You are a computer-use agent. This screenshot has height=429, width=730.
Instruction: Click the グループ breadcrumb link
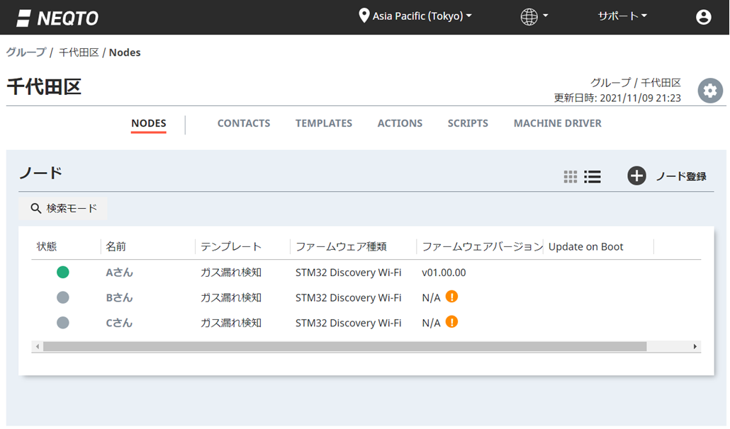26,52
